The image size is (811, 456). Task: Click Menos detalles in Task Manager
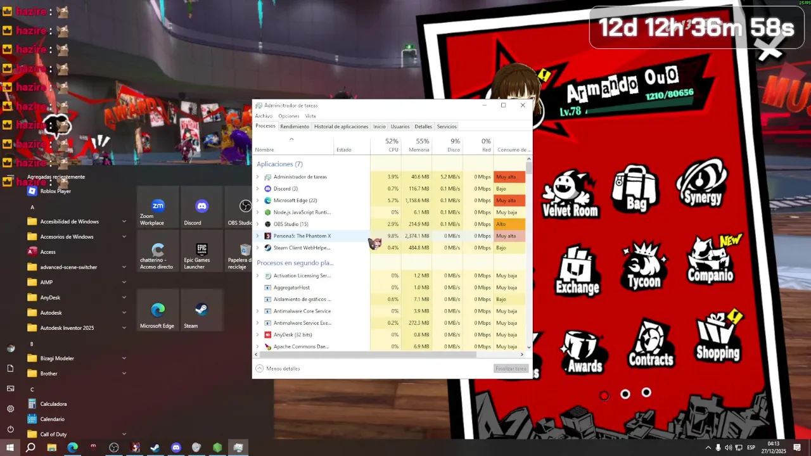tap(278, 369)
